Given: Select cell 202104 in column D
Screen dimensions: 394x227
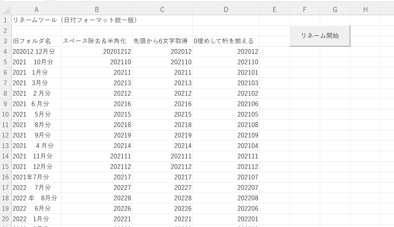Looking at the screenshot, I should 226,146.
